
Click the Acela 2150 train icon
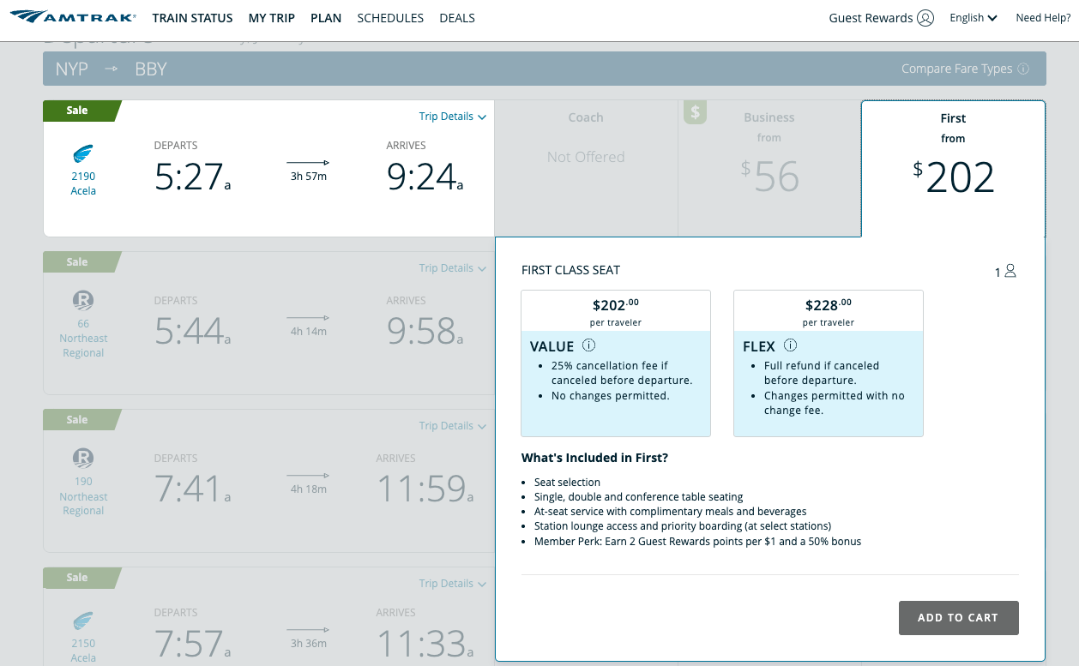[x=83, y=621]
